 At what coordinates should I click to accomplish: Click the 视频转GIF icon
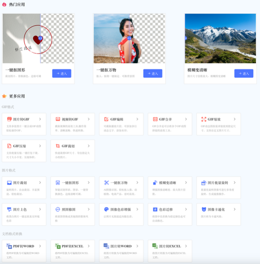pos(58,119)
